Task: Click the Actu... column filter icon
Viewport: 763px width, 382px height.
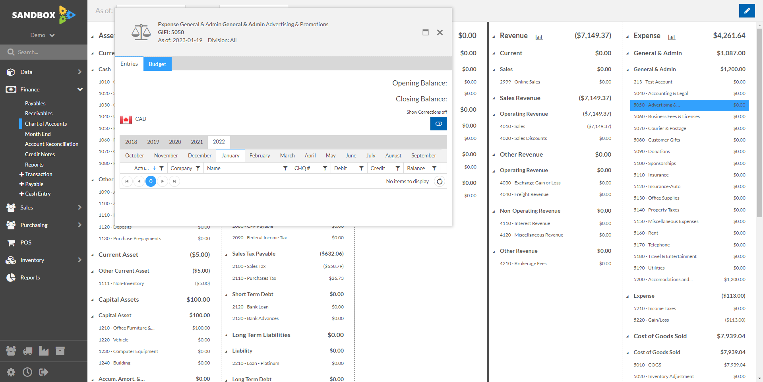Action: 161,168
